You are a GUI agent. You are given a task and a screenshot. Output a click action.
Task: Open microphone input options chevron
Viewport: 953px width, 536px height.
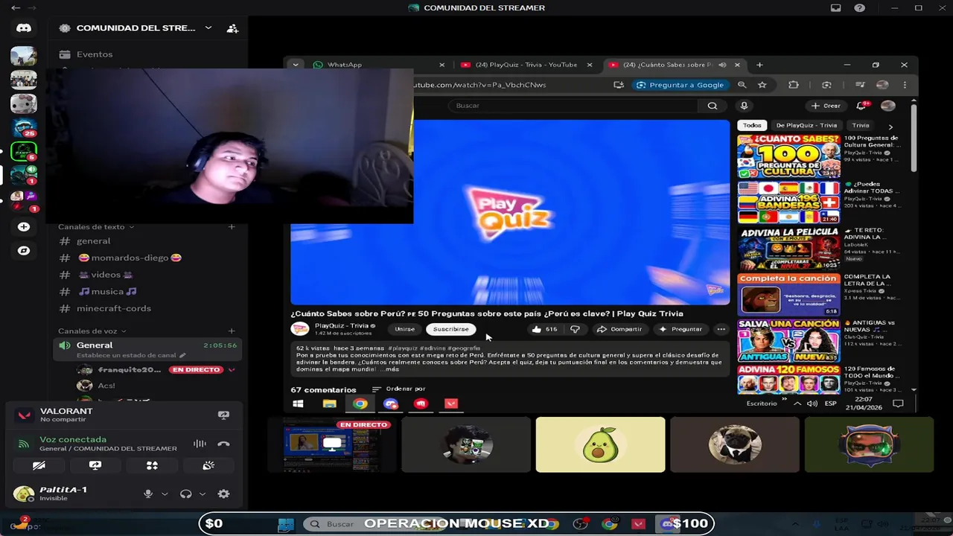(165, 494)
